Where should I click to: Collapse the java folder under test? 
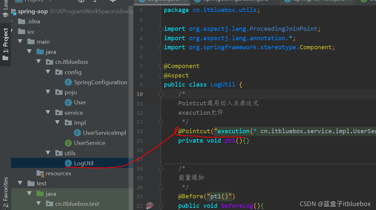point(30,193)
